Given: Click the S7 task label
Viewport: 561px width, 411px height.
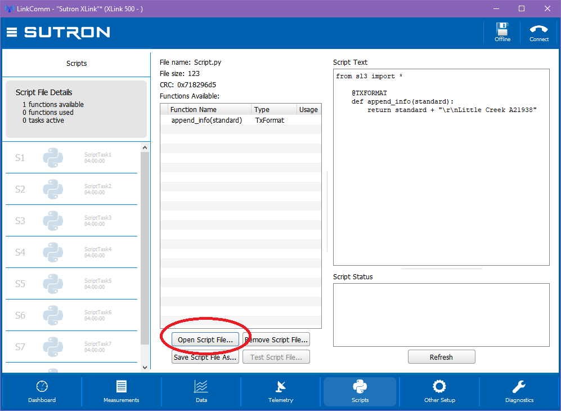Looking at the screenshot, I should 20,347.
